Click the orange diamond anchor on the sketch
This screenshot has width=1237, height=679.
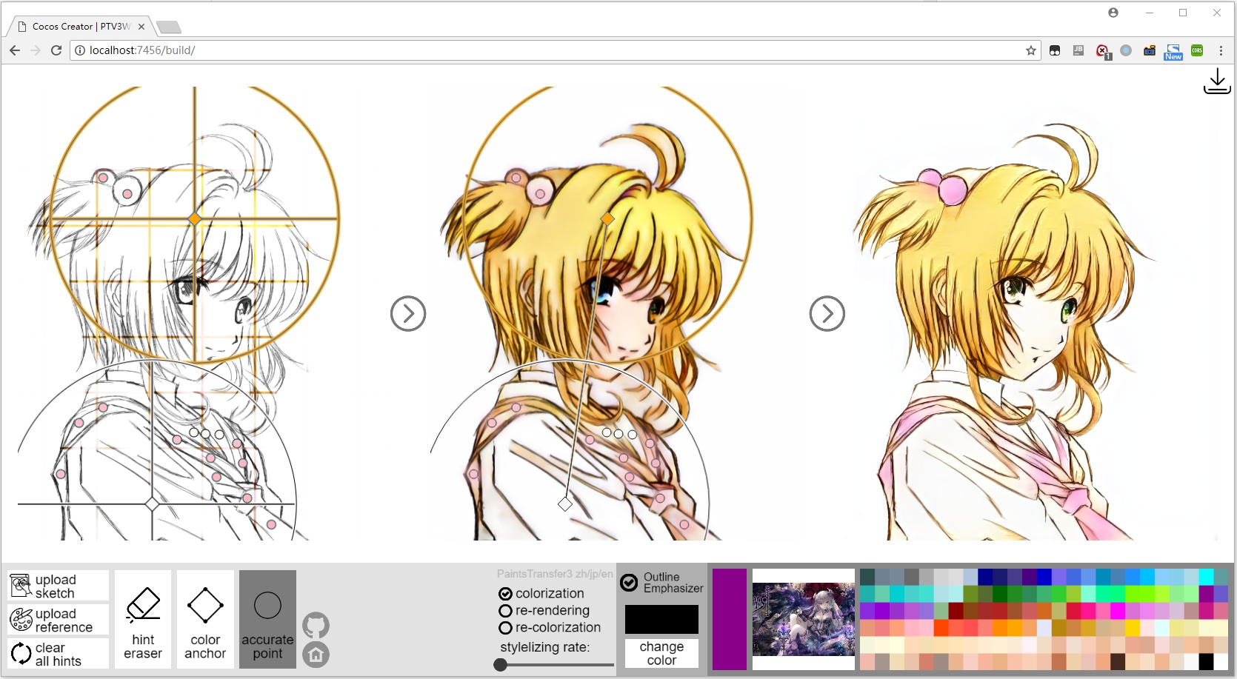pyautogui.click(x=195, y=218)
